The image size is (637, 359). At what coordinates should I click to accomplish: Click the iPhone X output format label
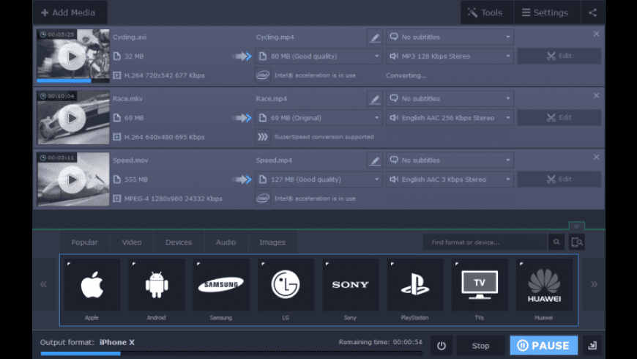(x=117, y=342)
